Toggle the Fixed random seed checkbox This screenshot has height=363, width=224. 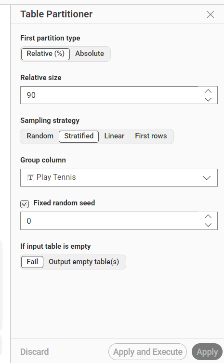point(25,204)
